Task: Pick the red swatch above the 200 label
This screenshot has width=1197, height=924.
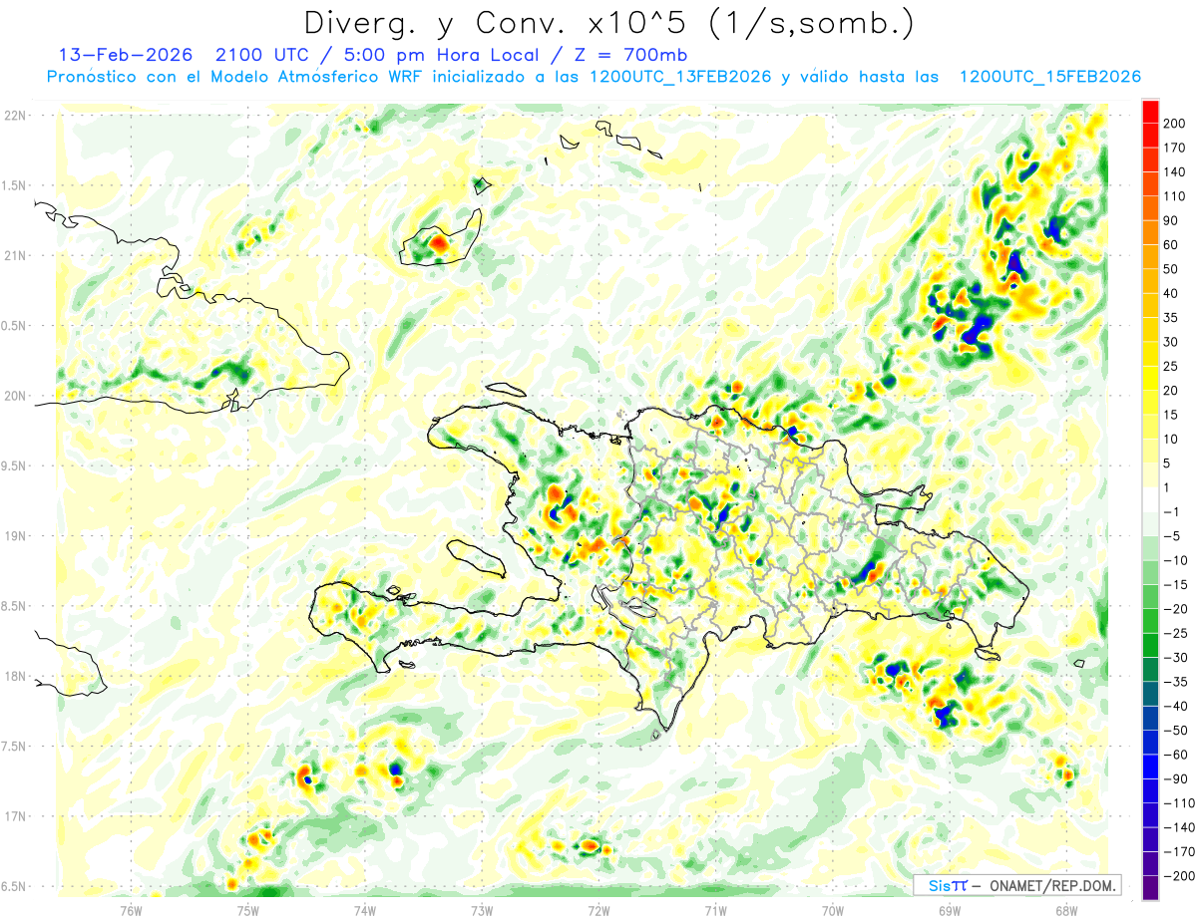Action: click(1151, 111)
